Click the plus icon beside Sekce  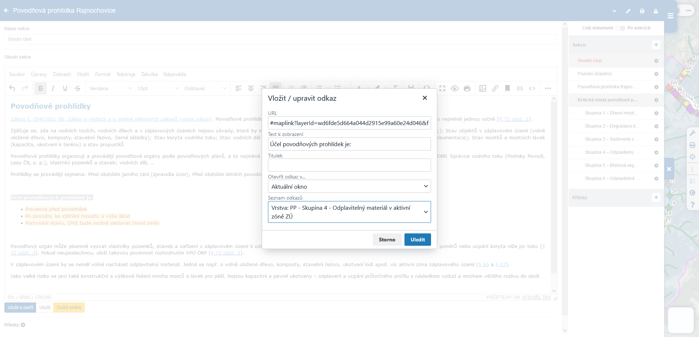point(656,45)
